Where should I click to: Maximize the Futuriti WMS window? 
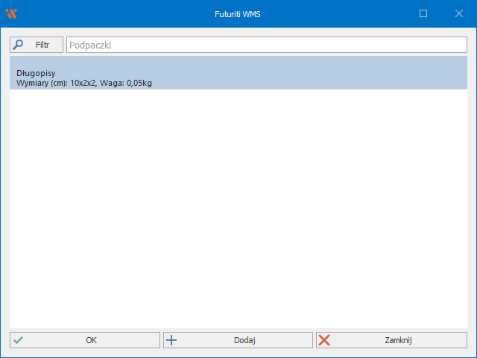click(x=423, y=13)
